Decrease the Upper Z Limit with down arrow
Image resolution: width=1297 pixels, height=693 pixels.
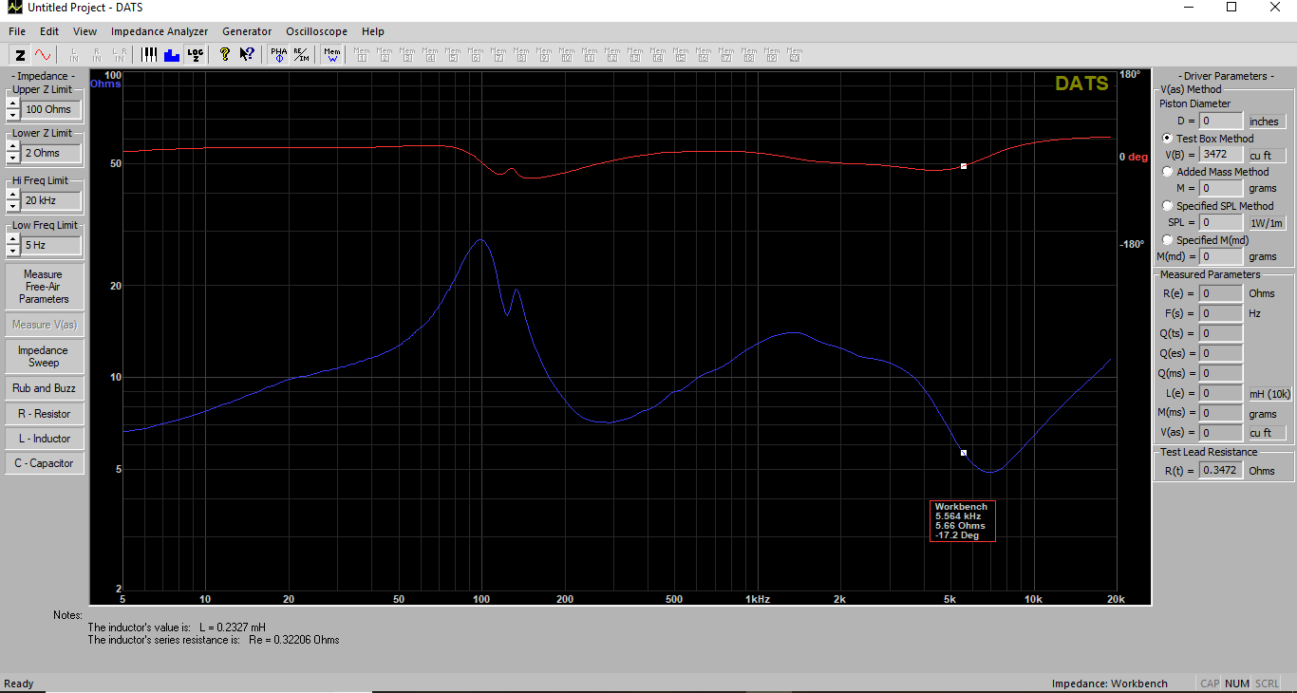point(13,114)
